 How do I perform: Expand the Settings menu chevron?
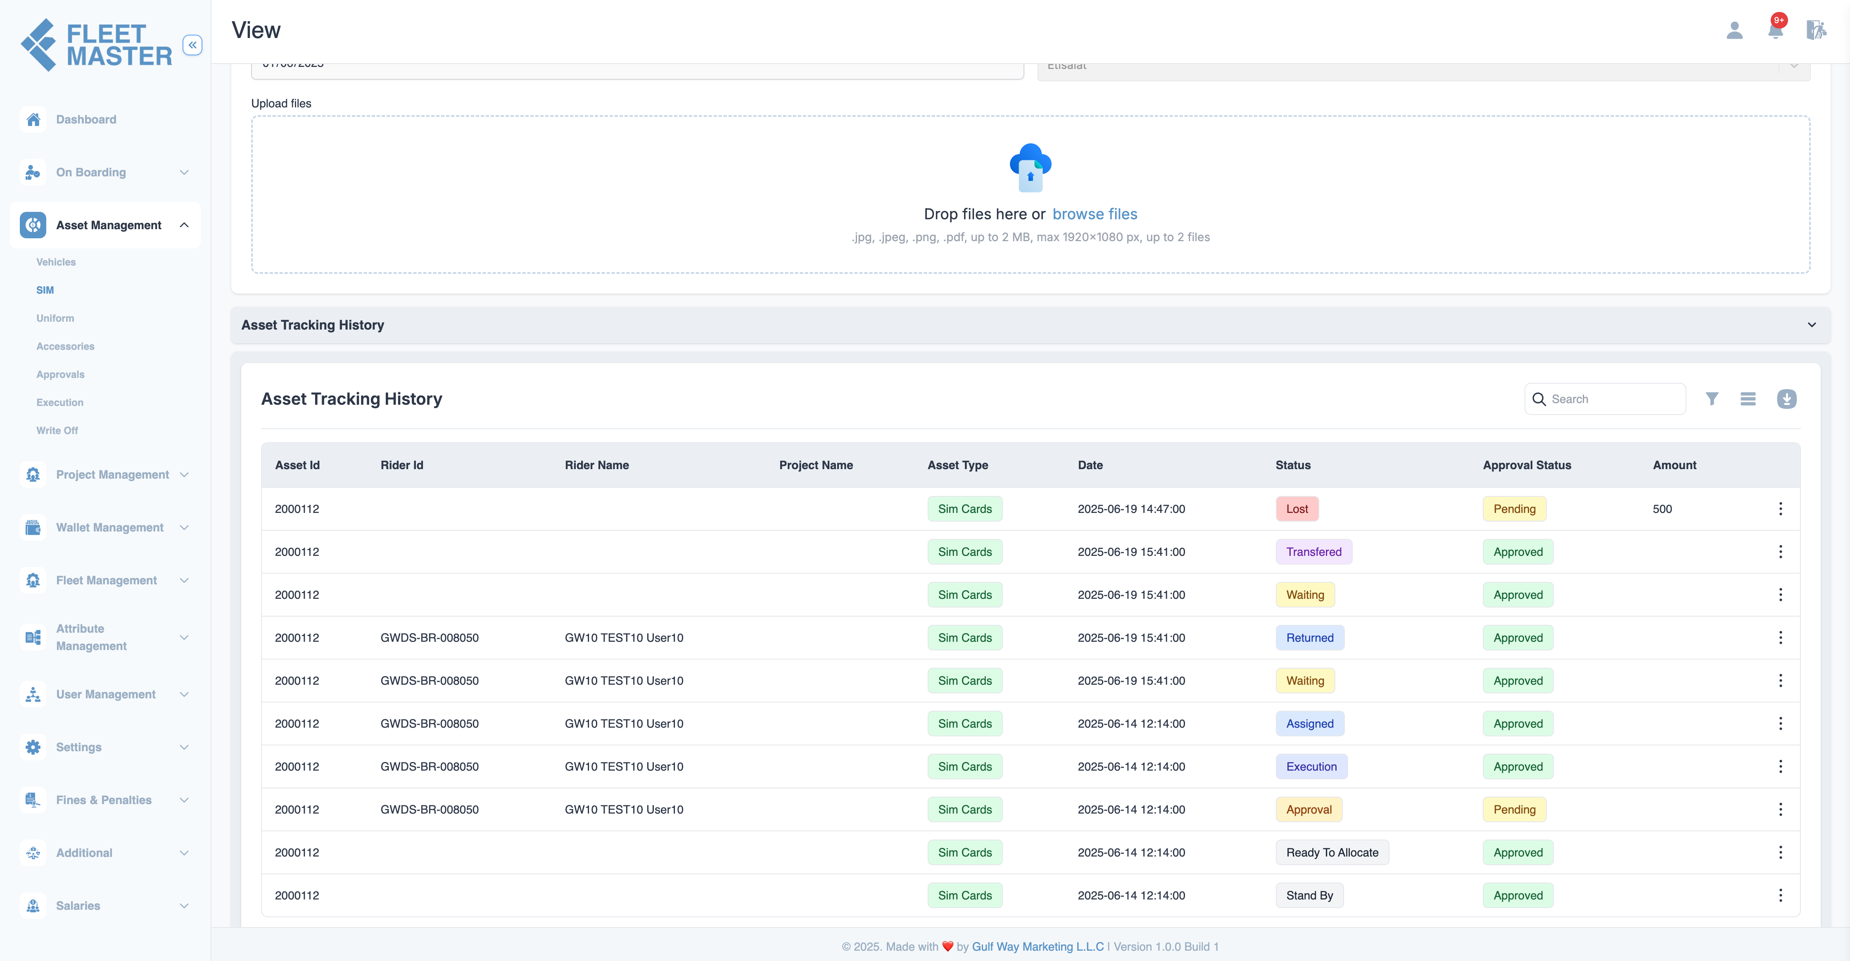pyautogui.click(x=184, y=747)
